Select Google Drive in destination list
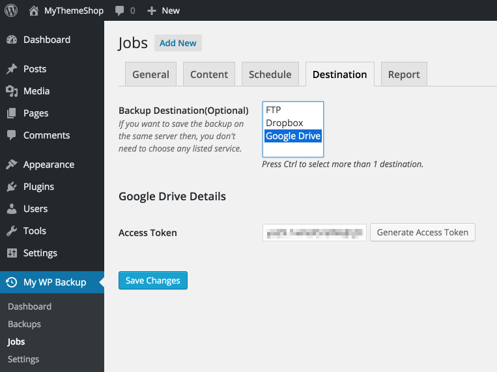497x372 pixels. click(x=293, y=136)
